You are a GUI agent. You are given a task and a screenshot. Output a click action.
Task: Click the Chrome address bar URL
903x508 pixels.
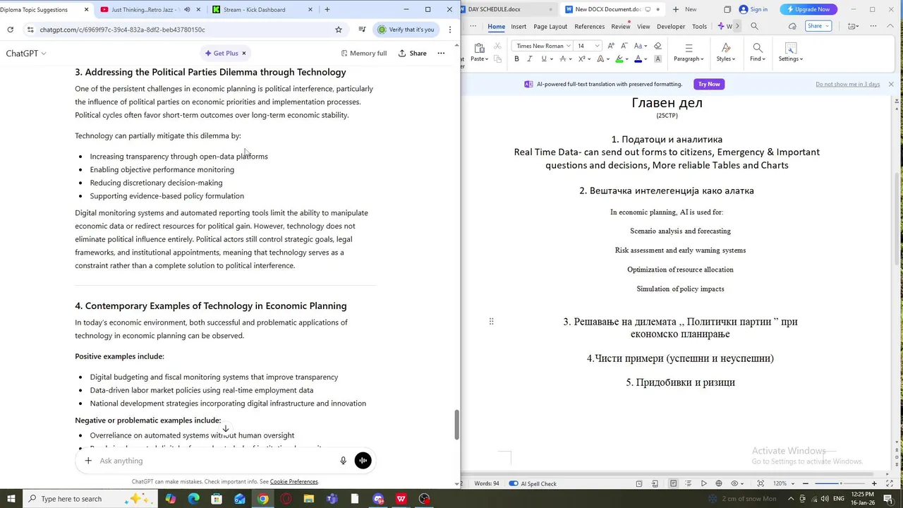[123, 30]
